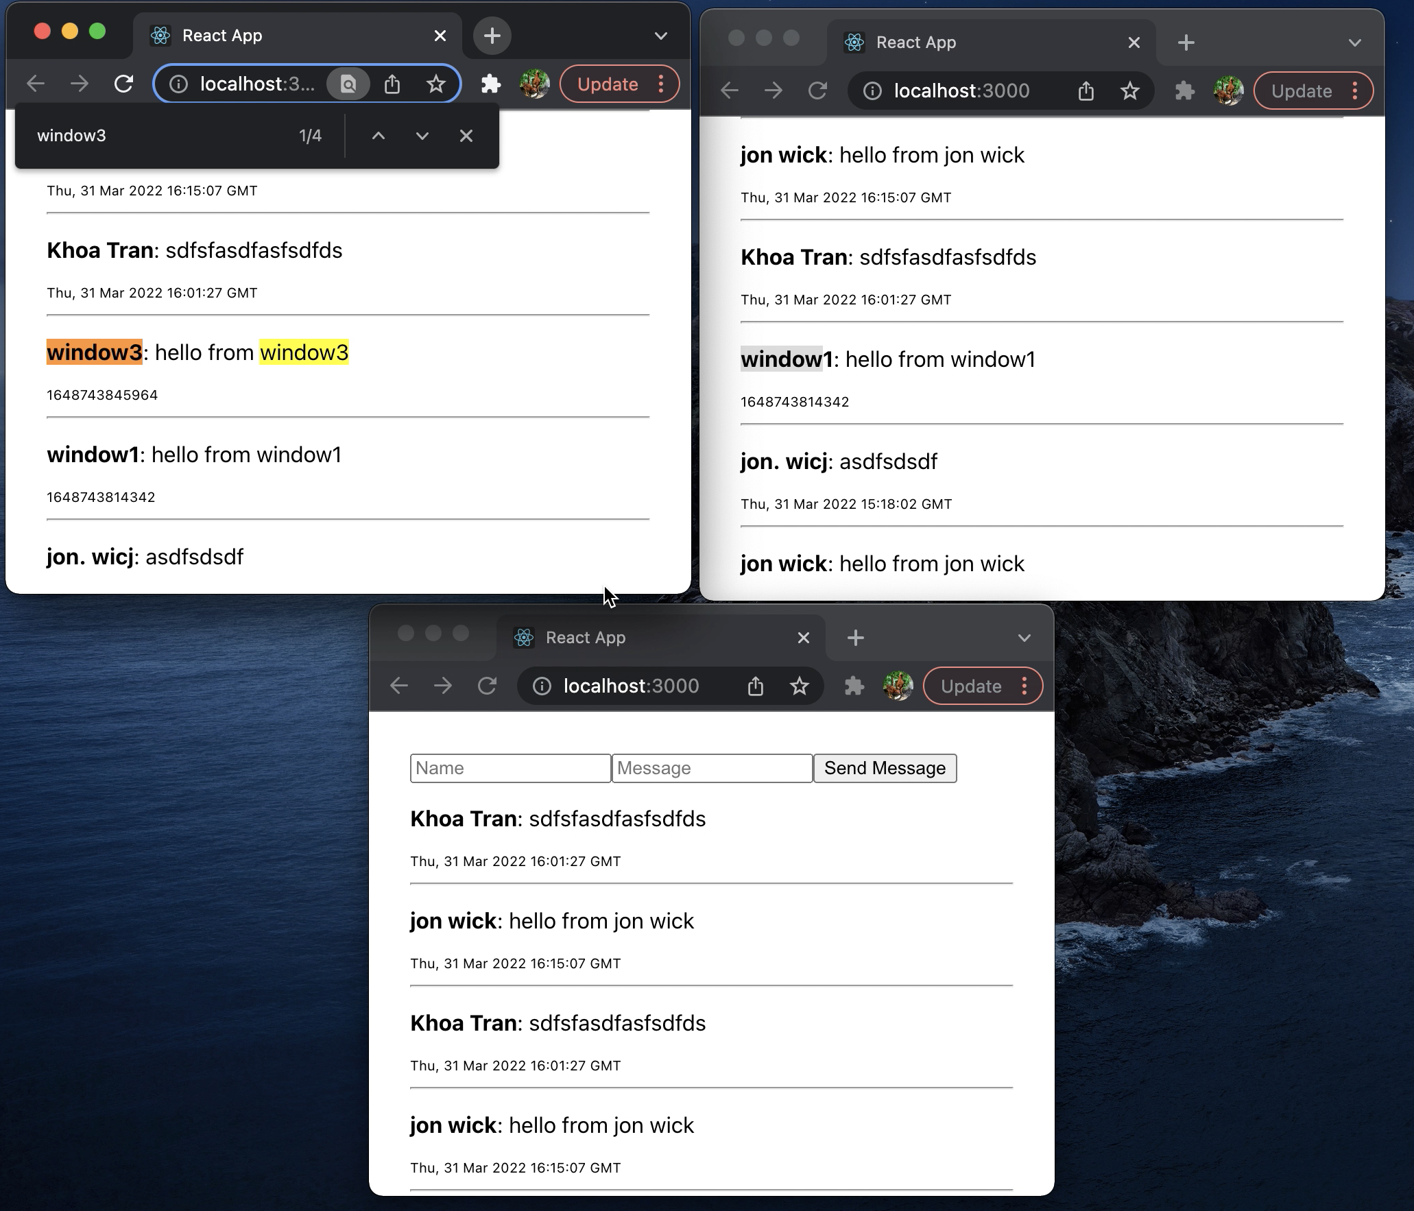The image size is (1414, 1211).
Task: Select React App tab in bottom window
Action: [661, 638]
